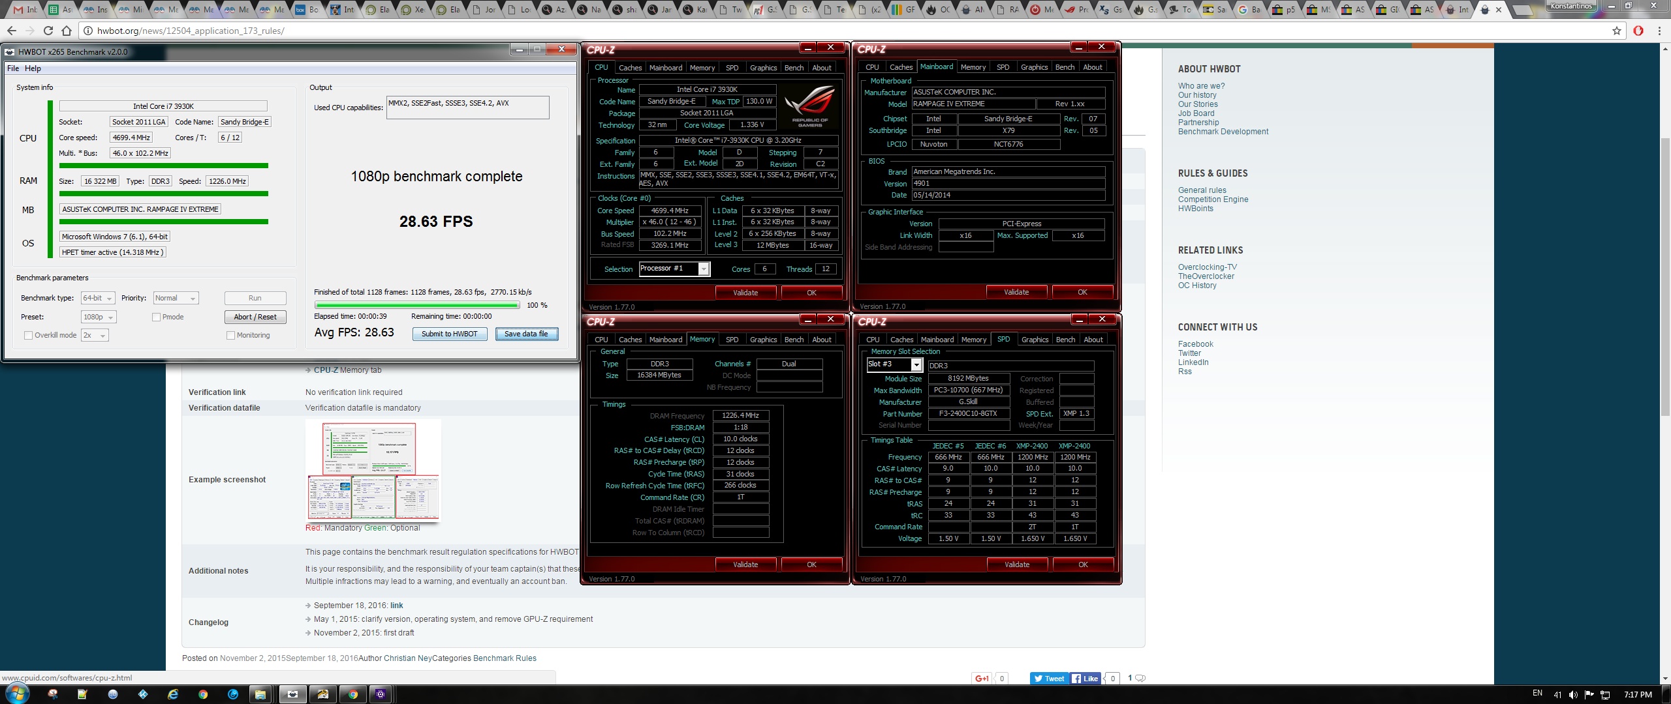Screen dimensions: 1671x704
Task: Click the Google +1 button
Action: tap(982, 679)
